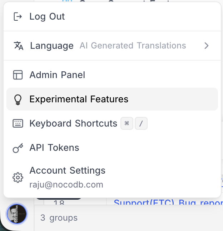223x231 pixels.
Task: Click the user profile avatar
Action: coord(17,214)
